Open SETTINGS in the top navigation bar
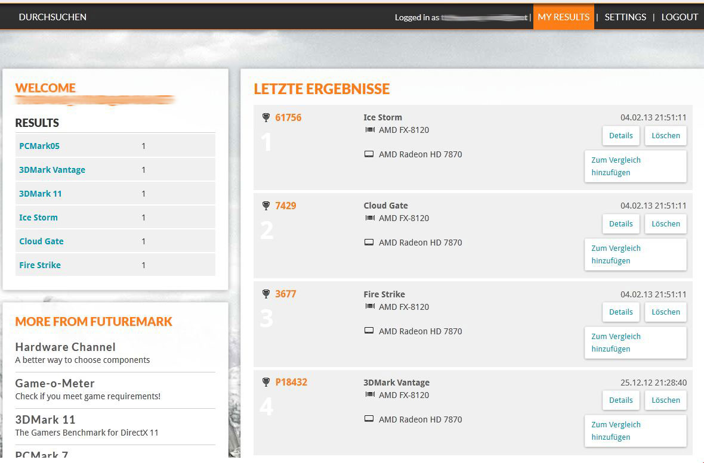 pyautogui.click(x=625, y=17)
